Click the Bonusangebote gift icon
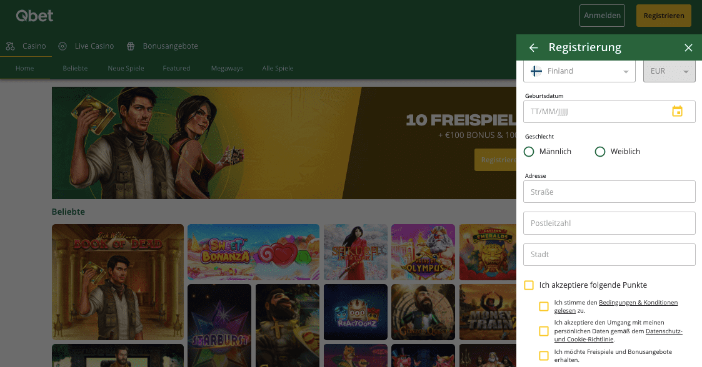The width and height of the screenshot is (702, 367). (x=131, y=46)
